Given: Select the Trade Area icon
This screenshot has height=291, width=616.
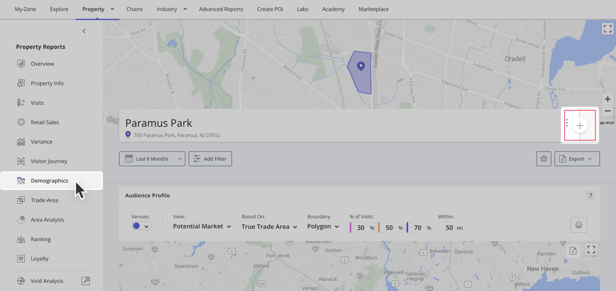Looking at the screenshot, I should pyautogui.click(x=21, y=200).
